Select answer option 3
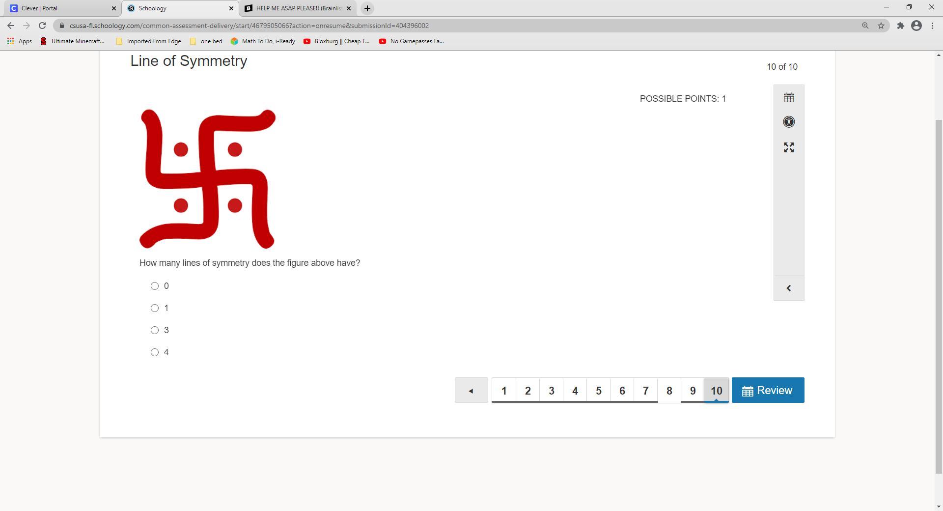 coord(155,330)
